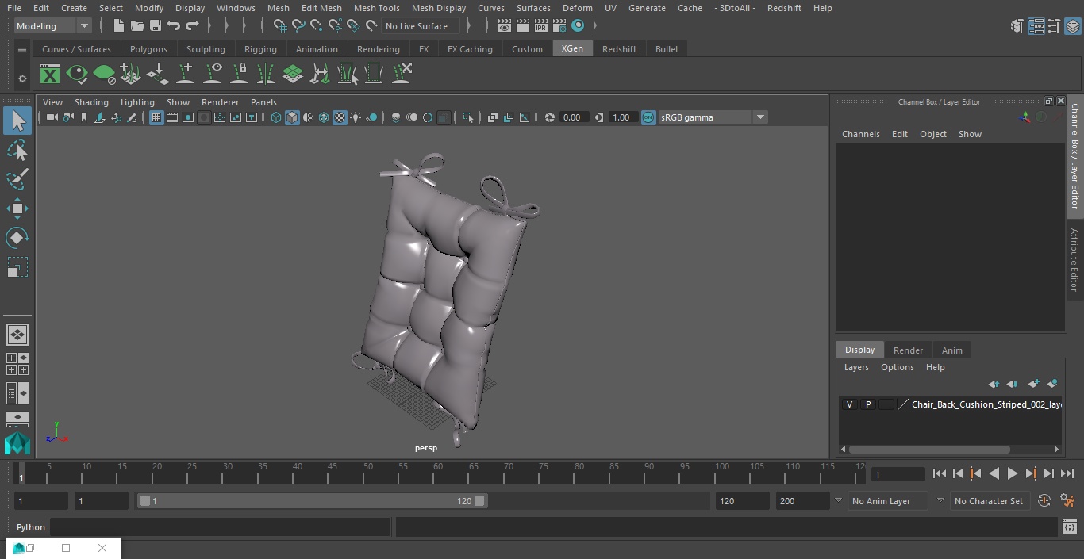
Task: Open the Attribute Editor side tab
Action: (x=1074, y=260)
